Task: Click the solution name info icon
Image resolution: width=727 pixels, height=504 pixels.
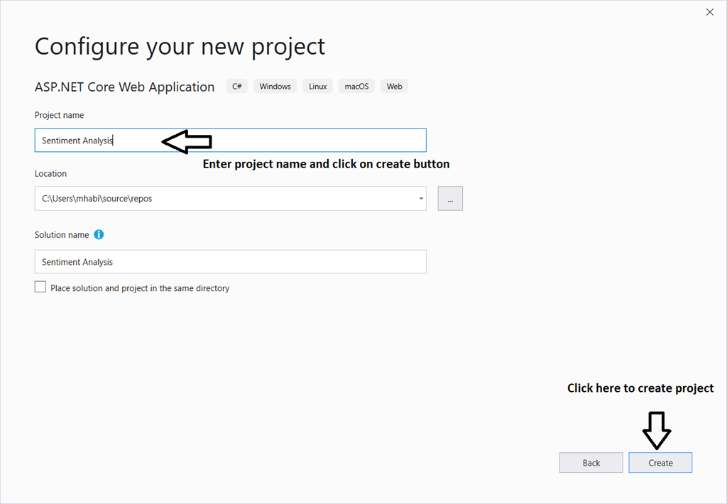Action: point(99,234)
